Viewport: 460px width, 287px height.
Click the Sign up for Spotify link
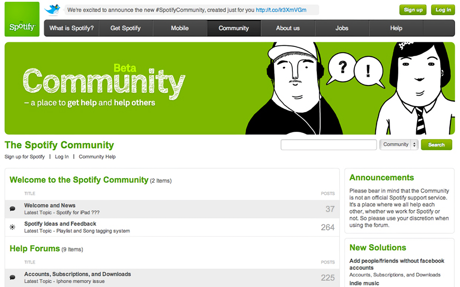point(25,157)
